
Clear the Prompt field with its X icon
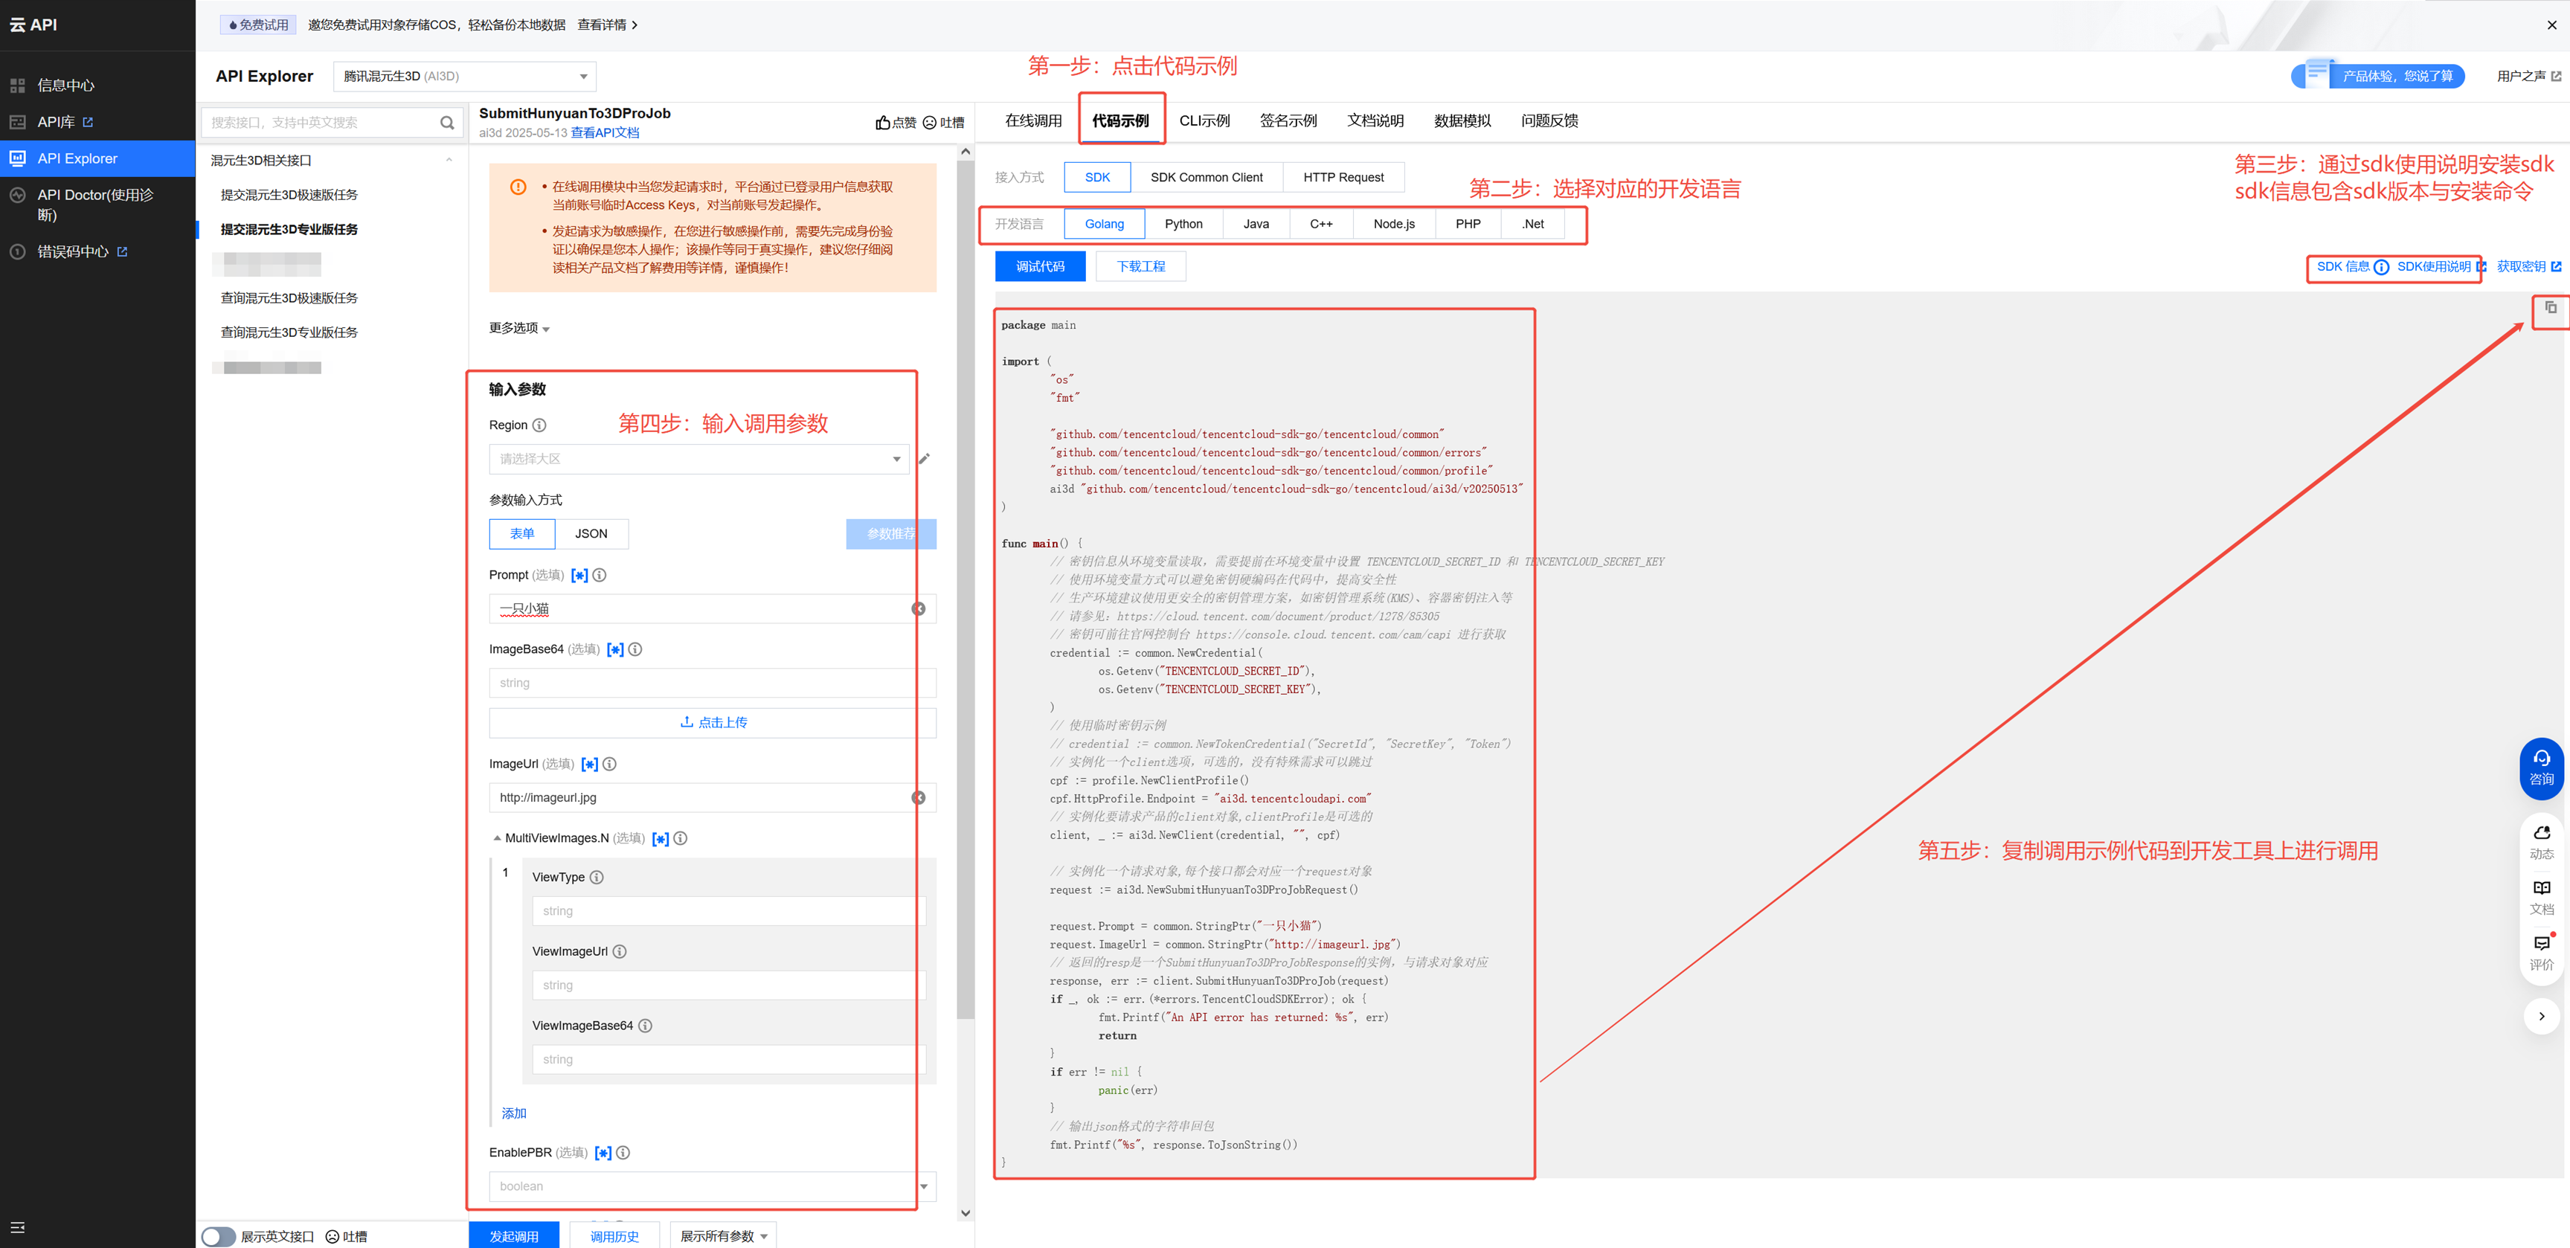(919, 608)
